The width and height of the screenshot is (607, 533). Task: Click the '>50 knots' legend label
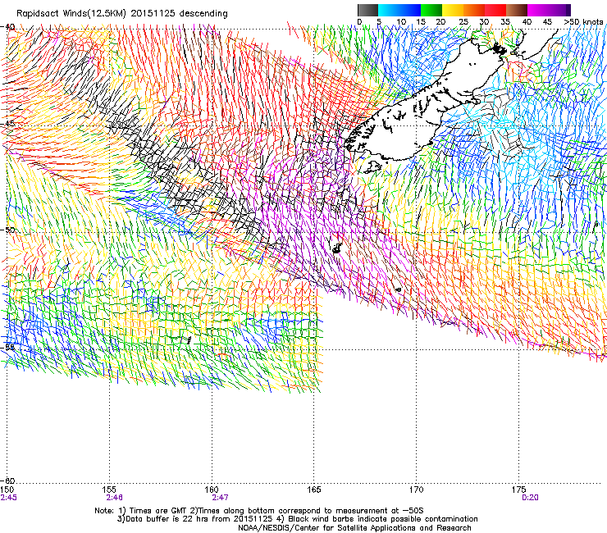click(x=583, y=22)
